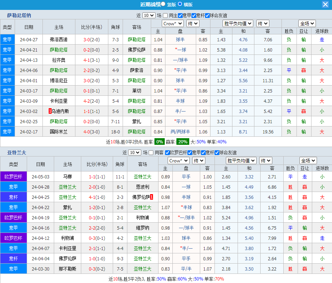Click the 萨勒尼塔纳 team name heading

click(x=19, y=15)
